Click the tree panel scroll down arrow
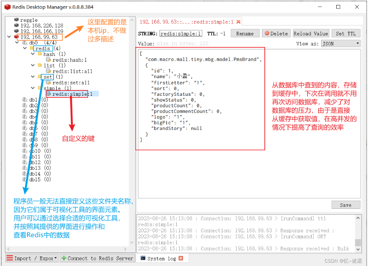The image size is (368, 266). pos(132,242)
